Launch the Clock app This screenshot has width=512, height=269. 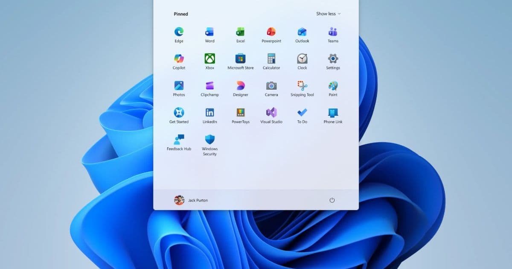click(x=302, y=58)
